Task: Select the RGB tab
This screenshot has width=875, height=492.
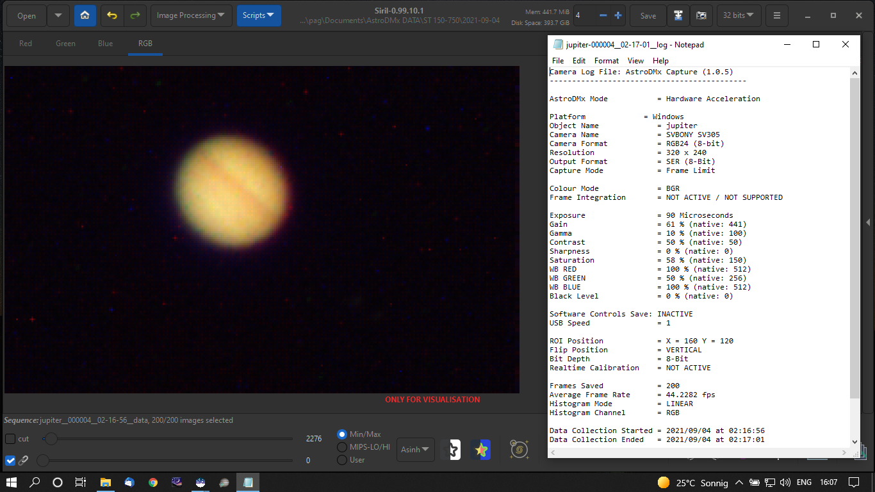Action: pyautogui.click(x=145, y=44)
